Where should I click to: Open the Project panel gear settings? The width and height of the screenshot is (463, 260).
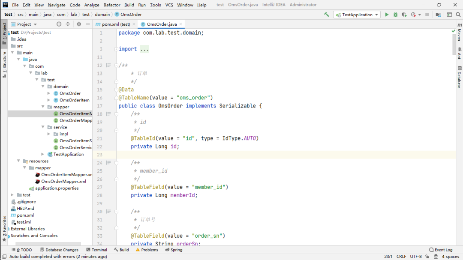pyautogui.click(x=79, y=24)
